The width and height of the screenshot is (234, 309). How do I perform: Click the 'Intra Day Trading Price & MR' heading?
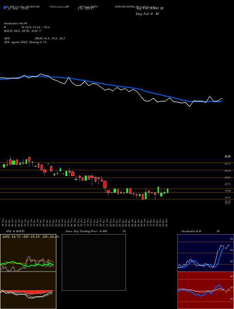point(86,231)
